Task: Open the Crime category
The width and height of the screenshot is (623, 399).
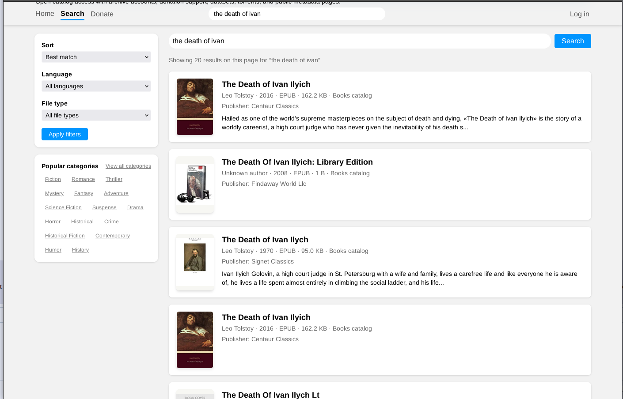Action: click(111, 222)
